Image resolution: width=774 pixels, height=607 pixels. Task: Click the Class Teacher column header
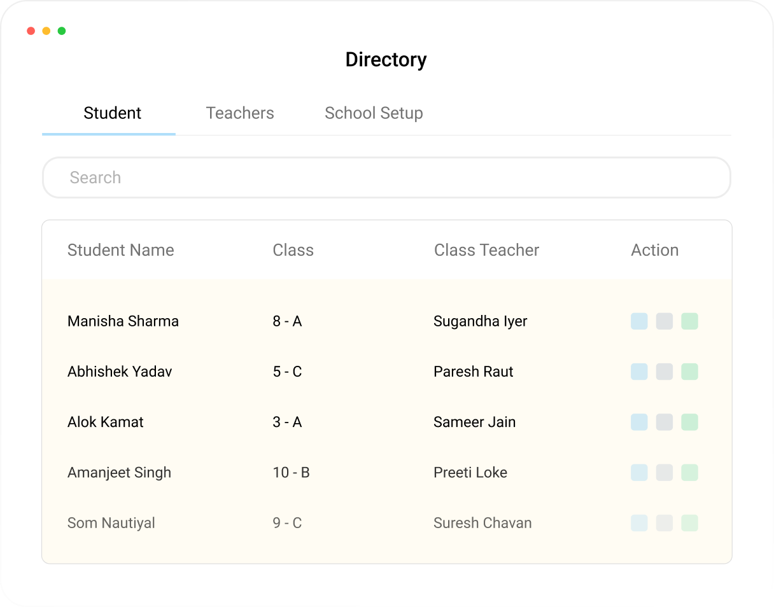pos(486,250)
